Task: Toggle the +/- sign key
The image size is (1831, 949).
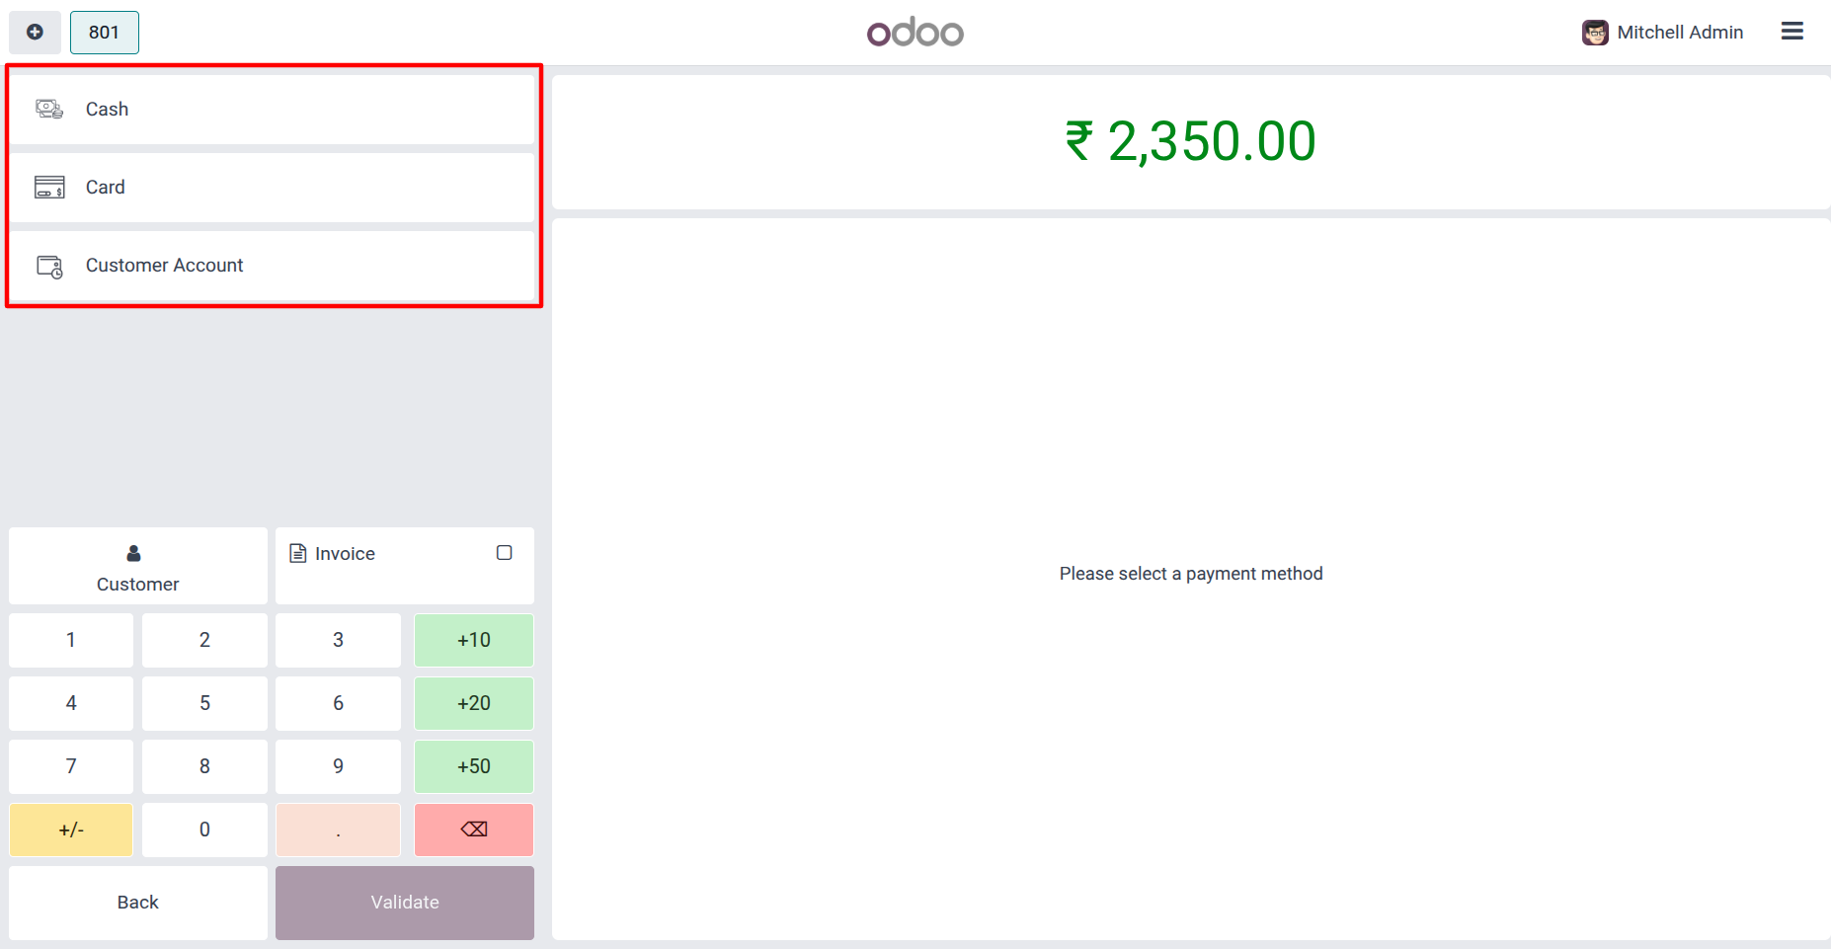Action: 71,830
